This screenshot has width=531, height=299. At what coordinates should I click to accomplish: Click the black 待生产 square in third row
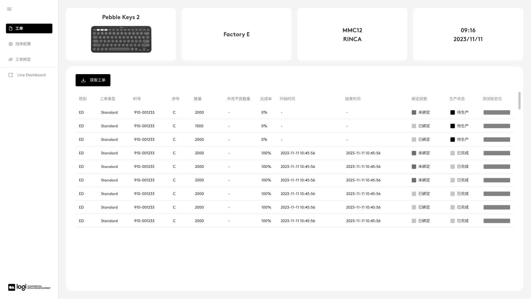pyautogui.click(x=452, y=140)
